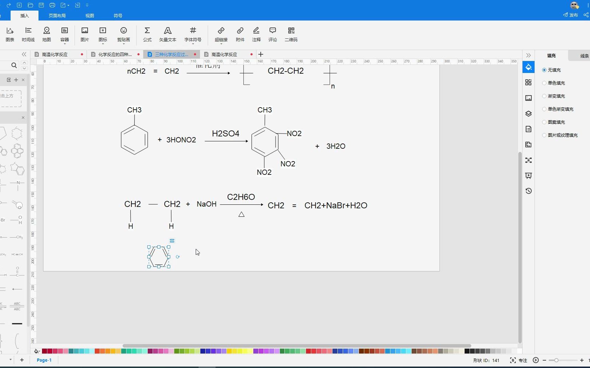Open the user avatar menu
Image resolution: width=590 pixels, height=368 pixels.
coord(575,5)
